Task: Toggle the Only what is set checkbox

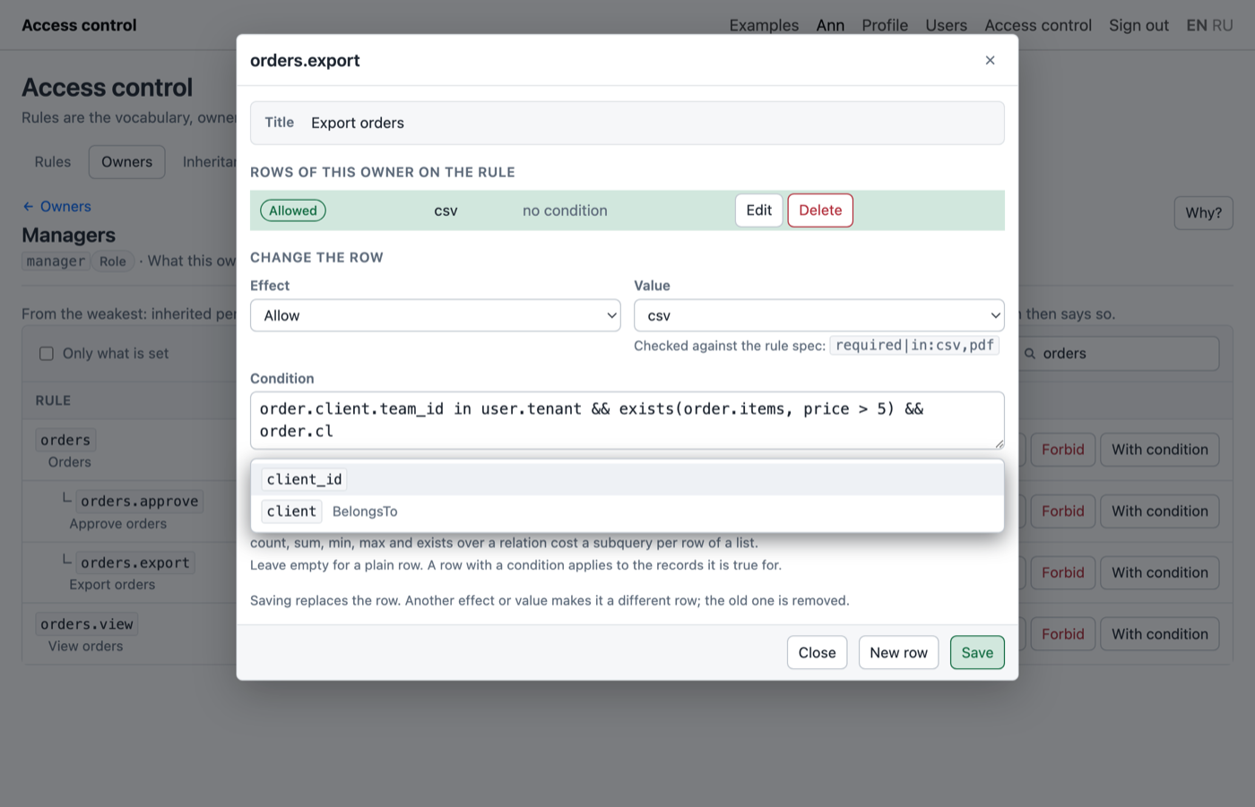Action: pyautogui.click(x=47, y=354)
